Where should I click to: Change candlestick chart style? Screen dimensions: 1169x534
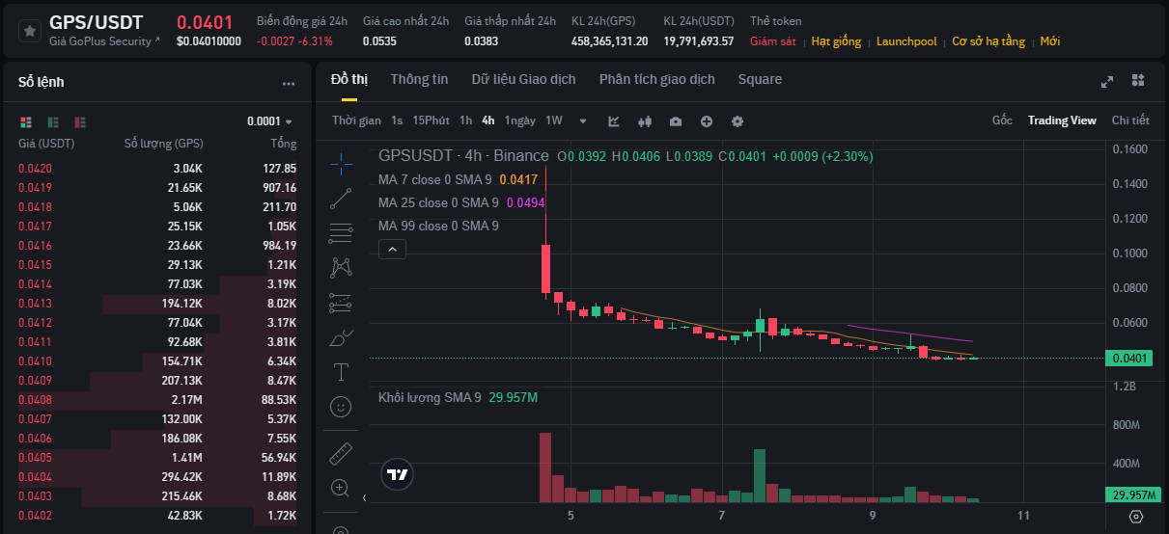tap(645, 121)
